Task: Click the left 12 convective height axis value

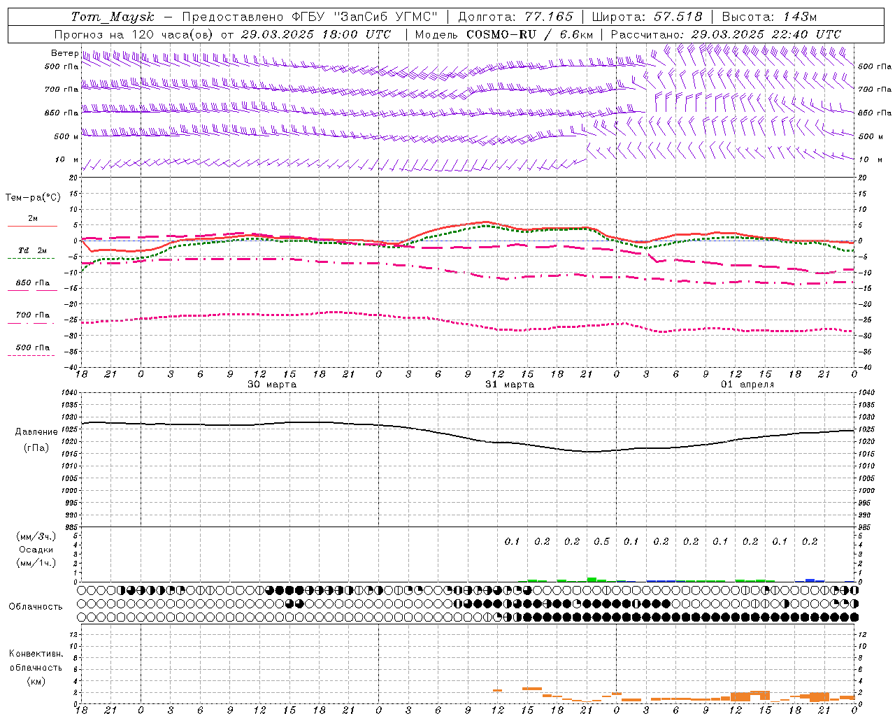Action: click(73, 634)
